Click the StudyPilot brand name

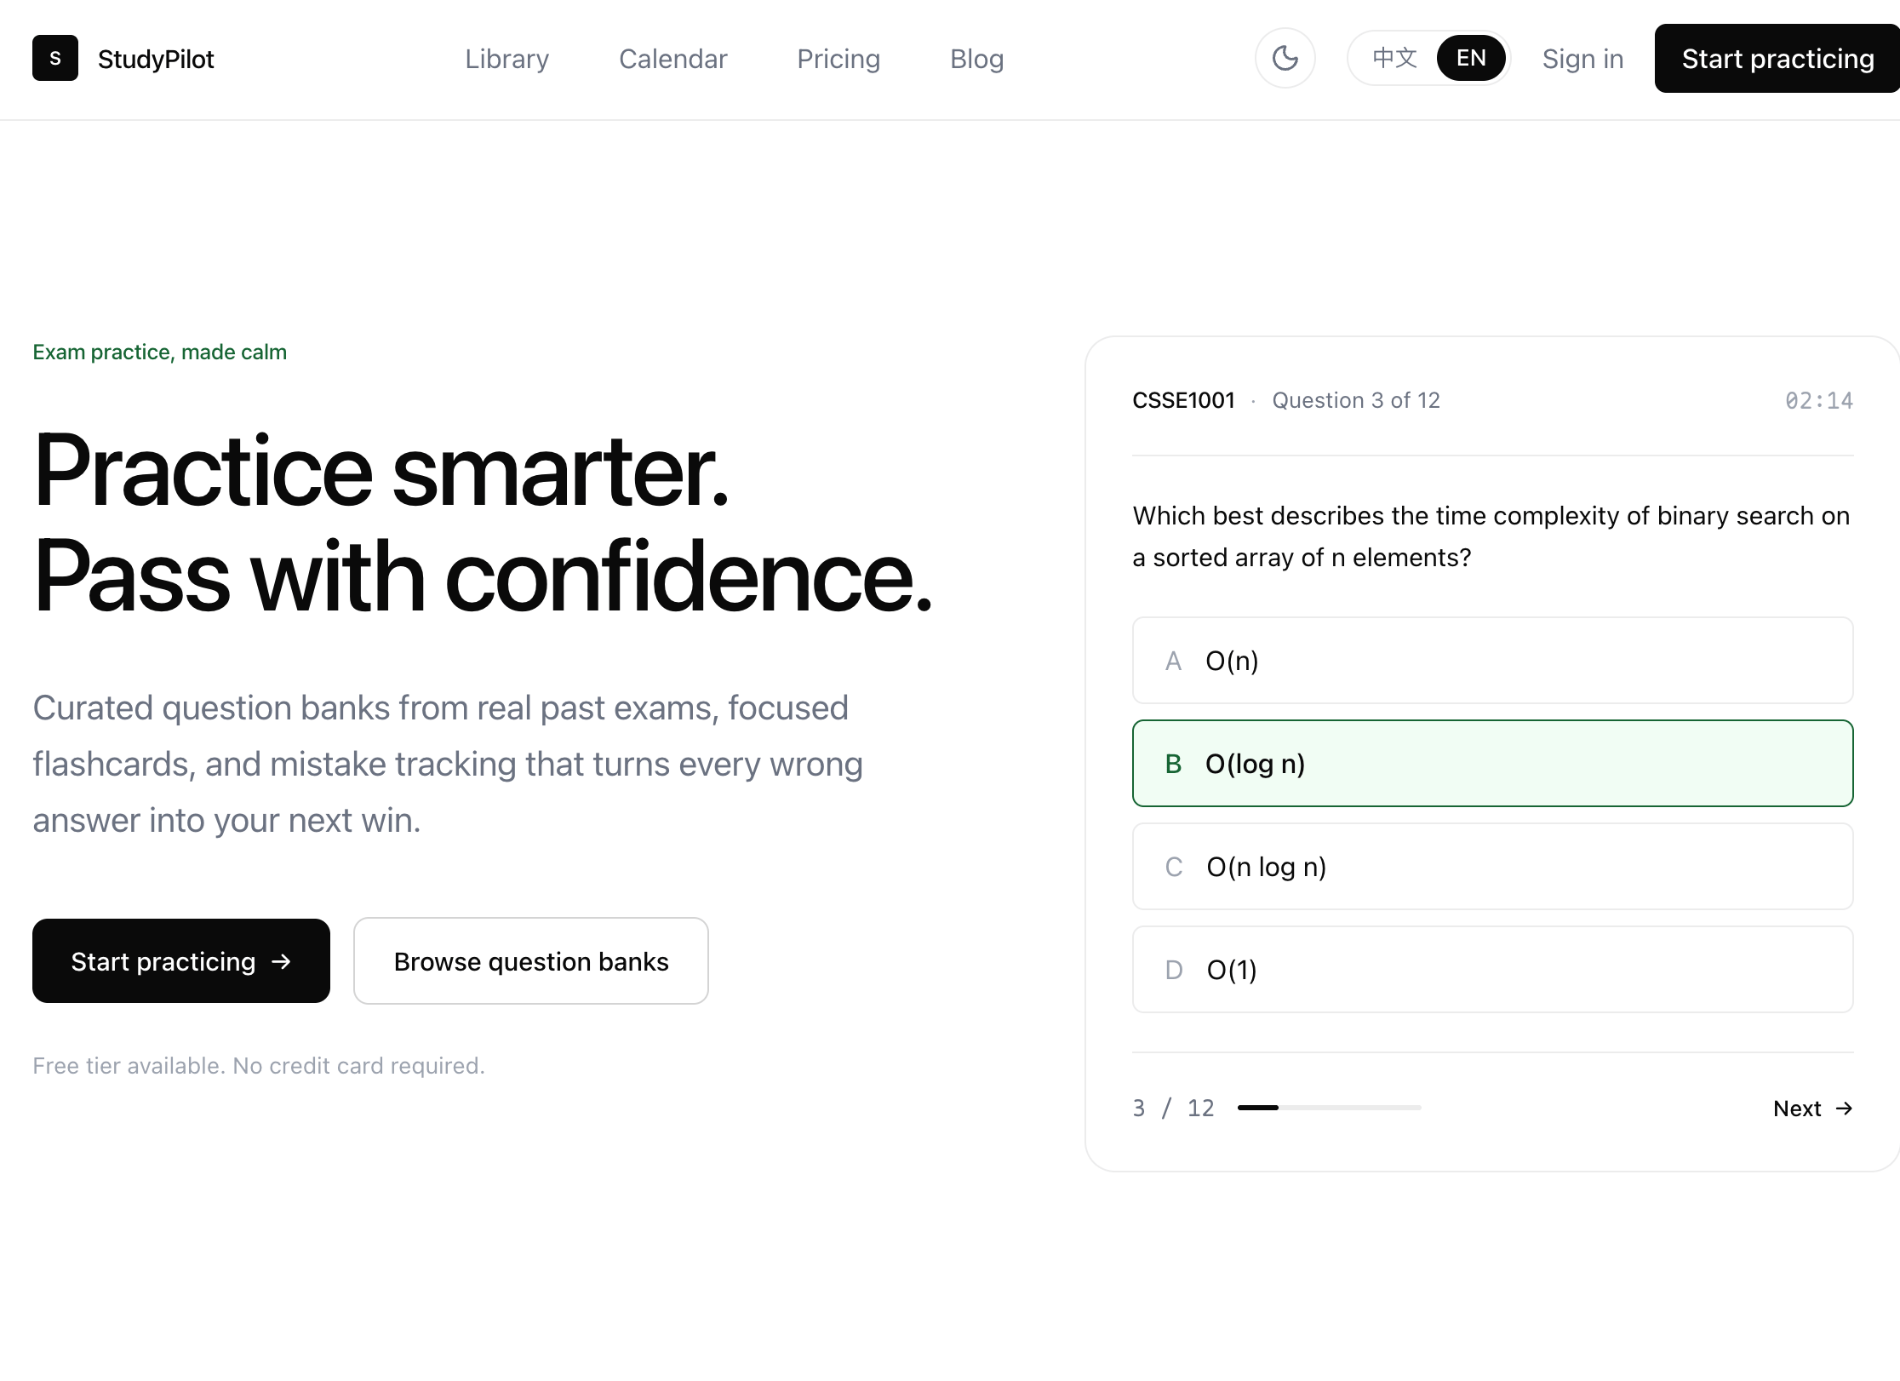156,59
